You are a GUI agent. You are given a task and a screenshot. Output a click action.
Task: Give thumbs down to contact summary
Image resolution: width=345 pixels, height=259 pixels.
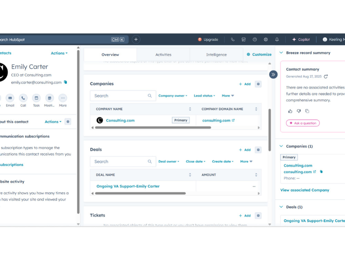[298, 111]
